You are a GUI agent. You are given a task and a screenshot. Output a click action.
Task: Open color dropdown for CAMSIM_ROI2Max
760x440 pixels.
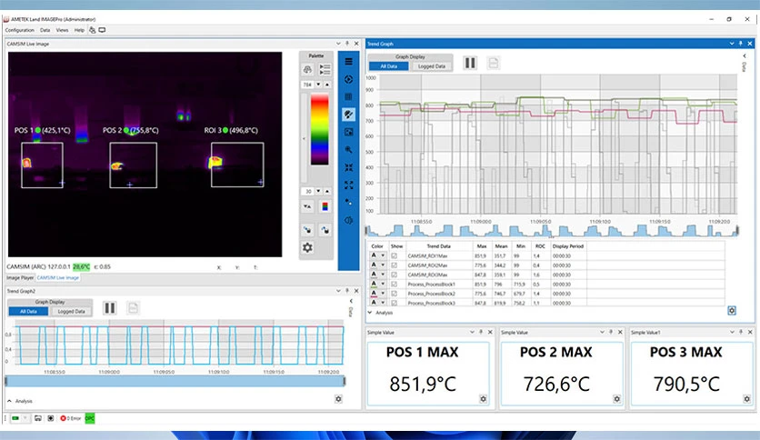click(383, 265)
